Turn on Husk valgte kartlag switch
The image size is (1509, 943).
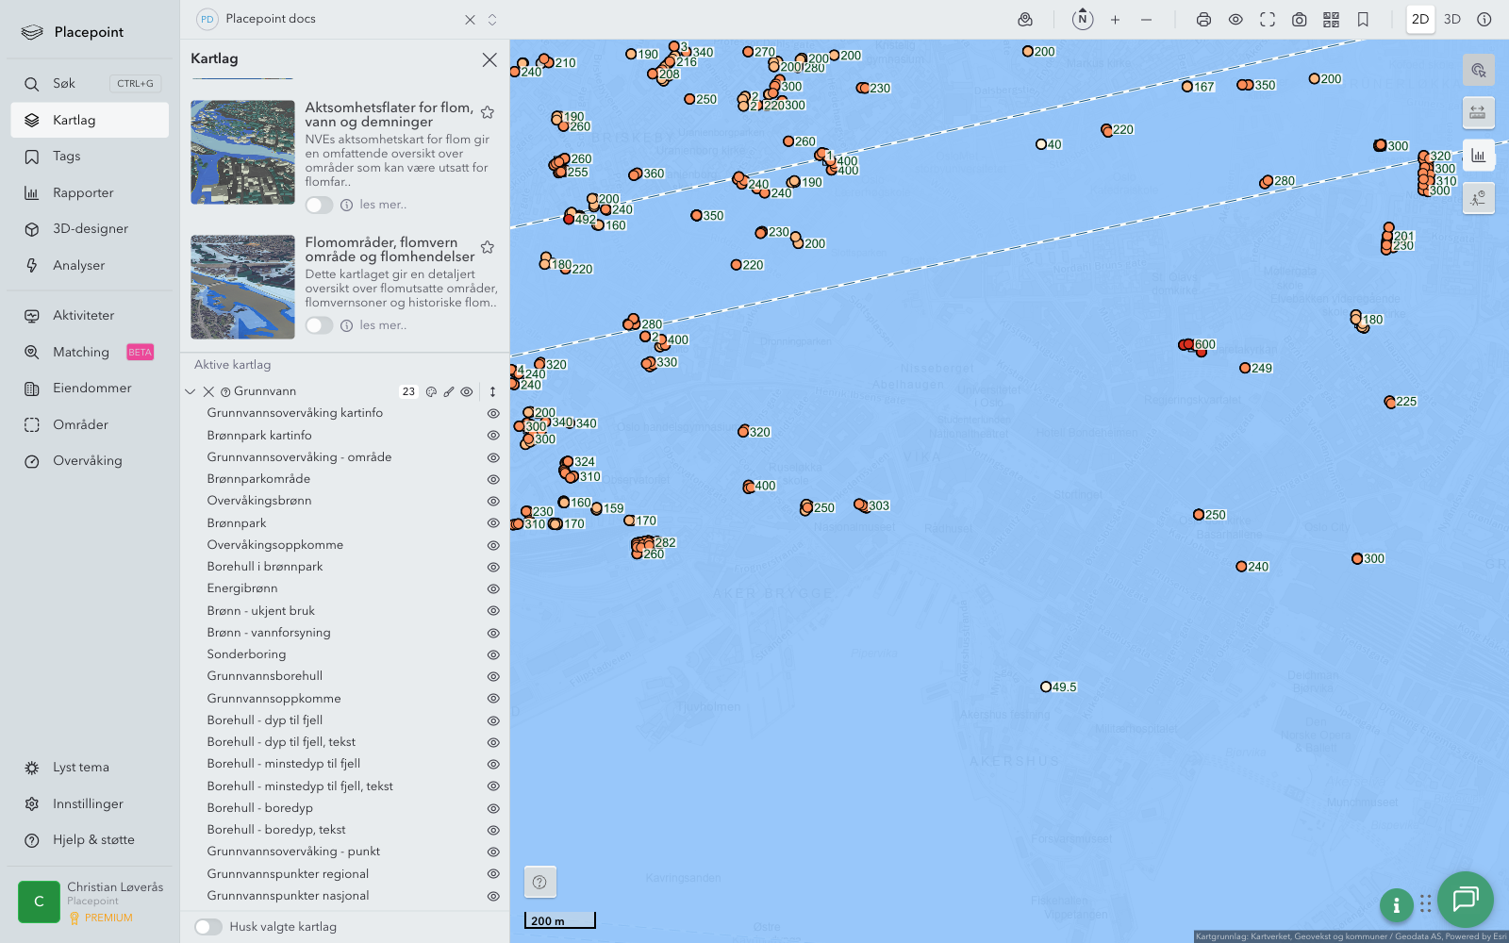pyautogui.click(x=208, y=927)
